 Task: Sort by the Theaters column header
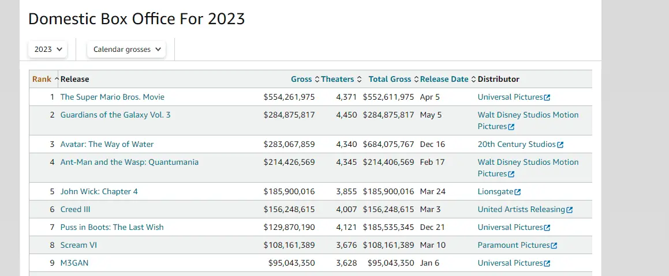337,80
